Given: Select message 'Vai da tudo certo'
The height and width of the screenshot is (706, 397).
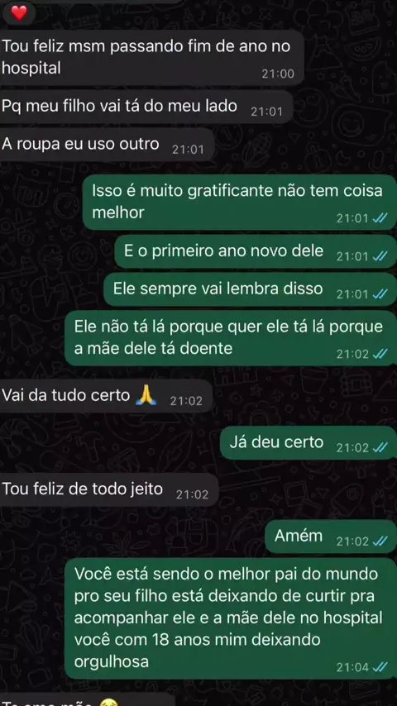Looking at the screenshot, I should click(106, 396).
